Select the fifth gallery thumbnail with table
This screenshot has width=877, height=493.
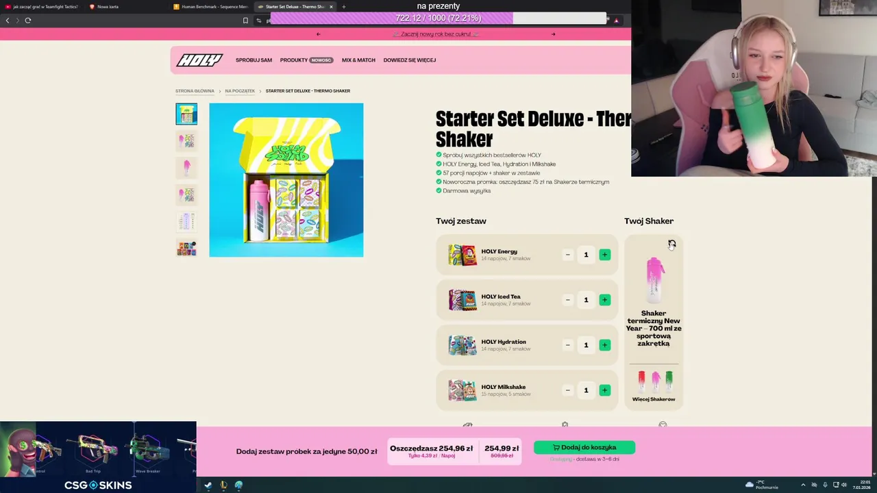coord(186,221)
